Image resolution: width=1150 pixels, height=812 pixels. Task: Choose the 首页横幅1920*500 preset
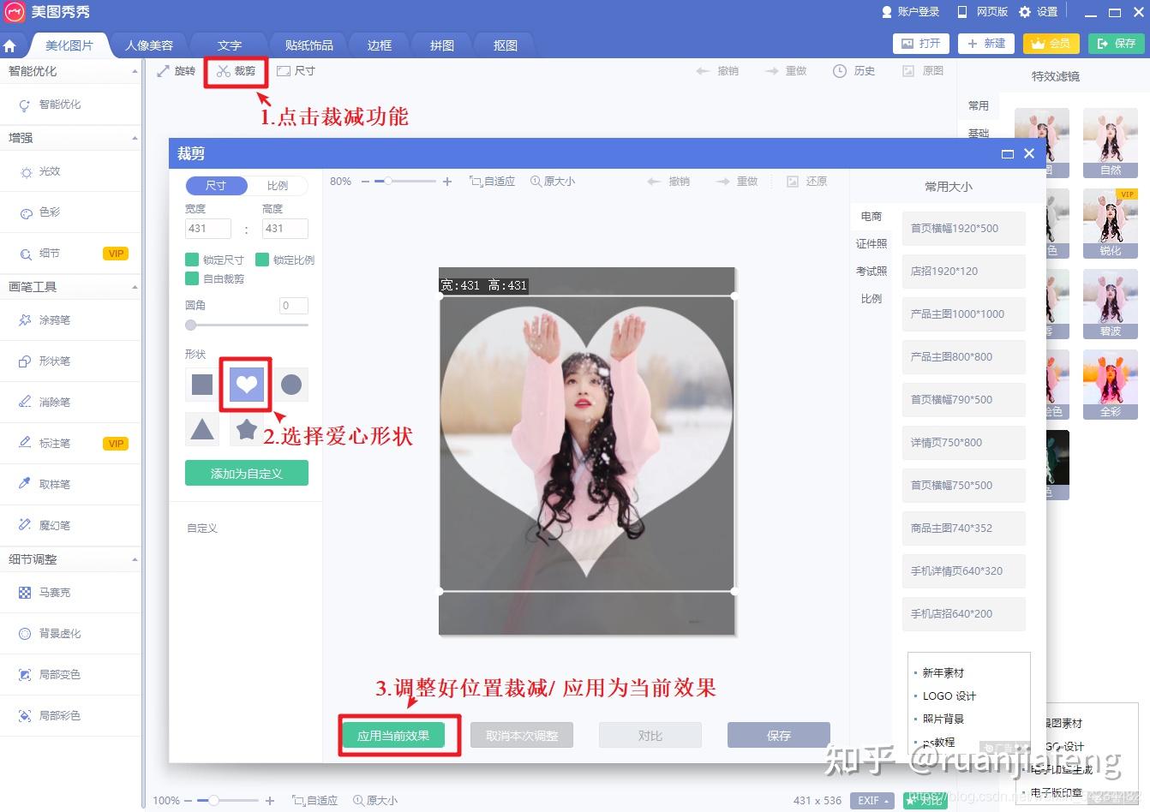pos(964,229)
